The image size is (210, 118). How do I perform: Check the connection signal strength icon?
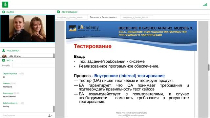[x=205, y=5]
